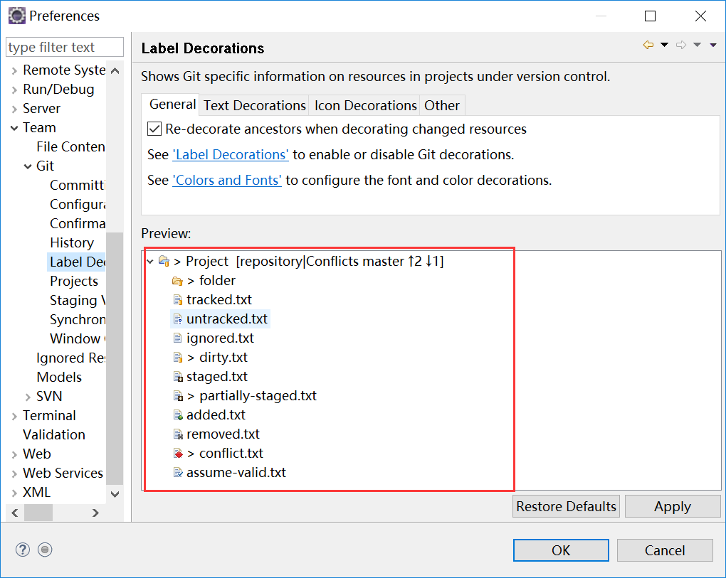Select File Content under Team
The width and height of the screenshot is (726, 578).
(71, 146)
